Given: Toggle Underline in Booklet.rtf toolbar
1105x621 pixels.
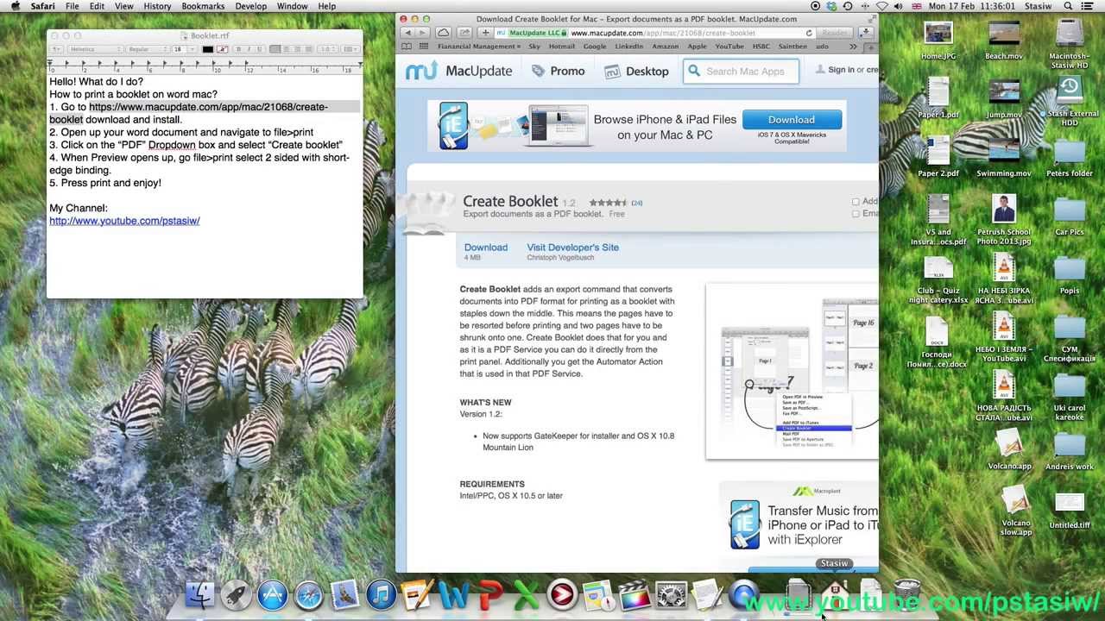Looking at the screenshot, I should [x=258, y=49].
